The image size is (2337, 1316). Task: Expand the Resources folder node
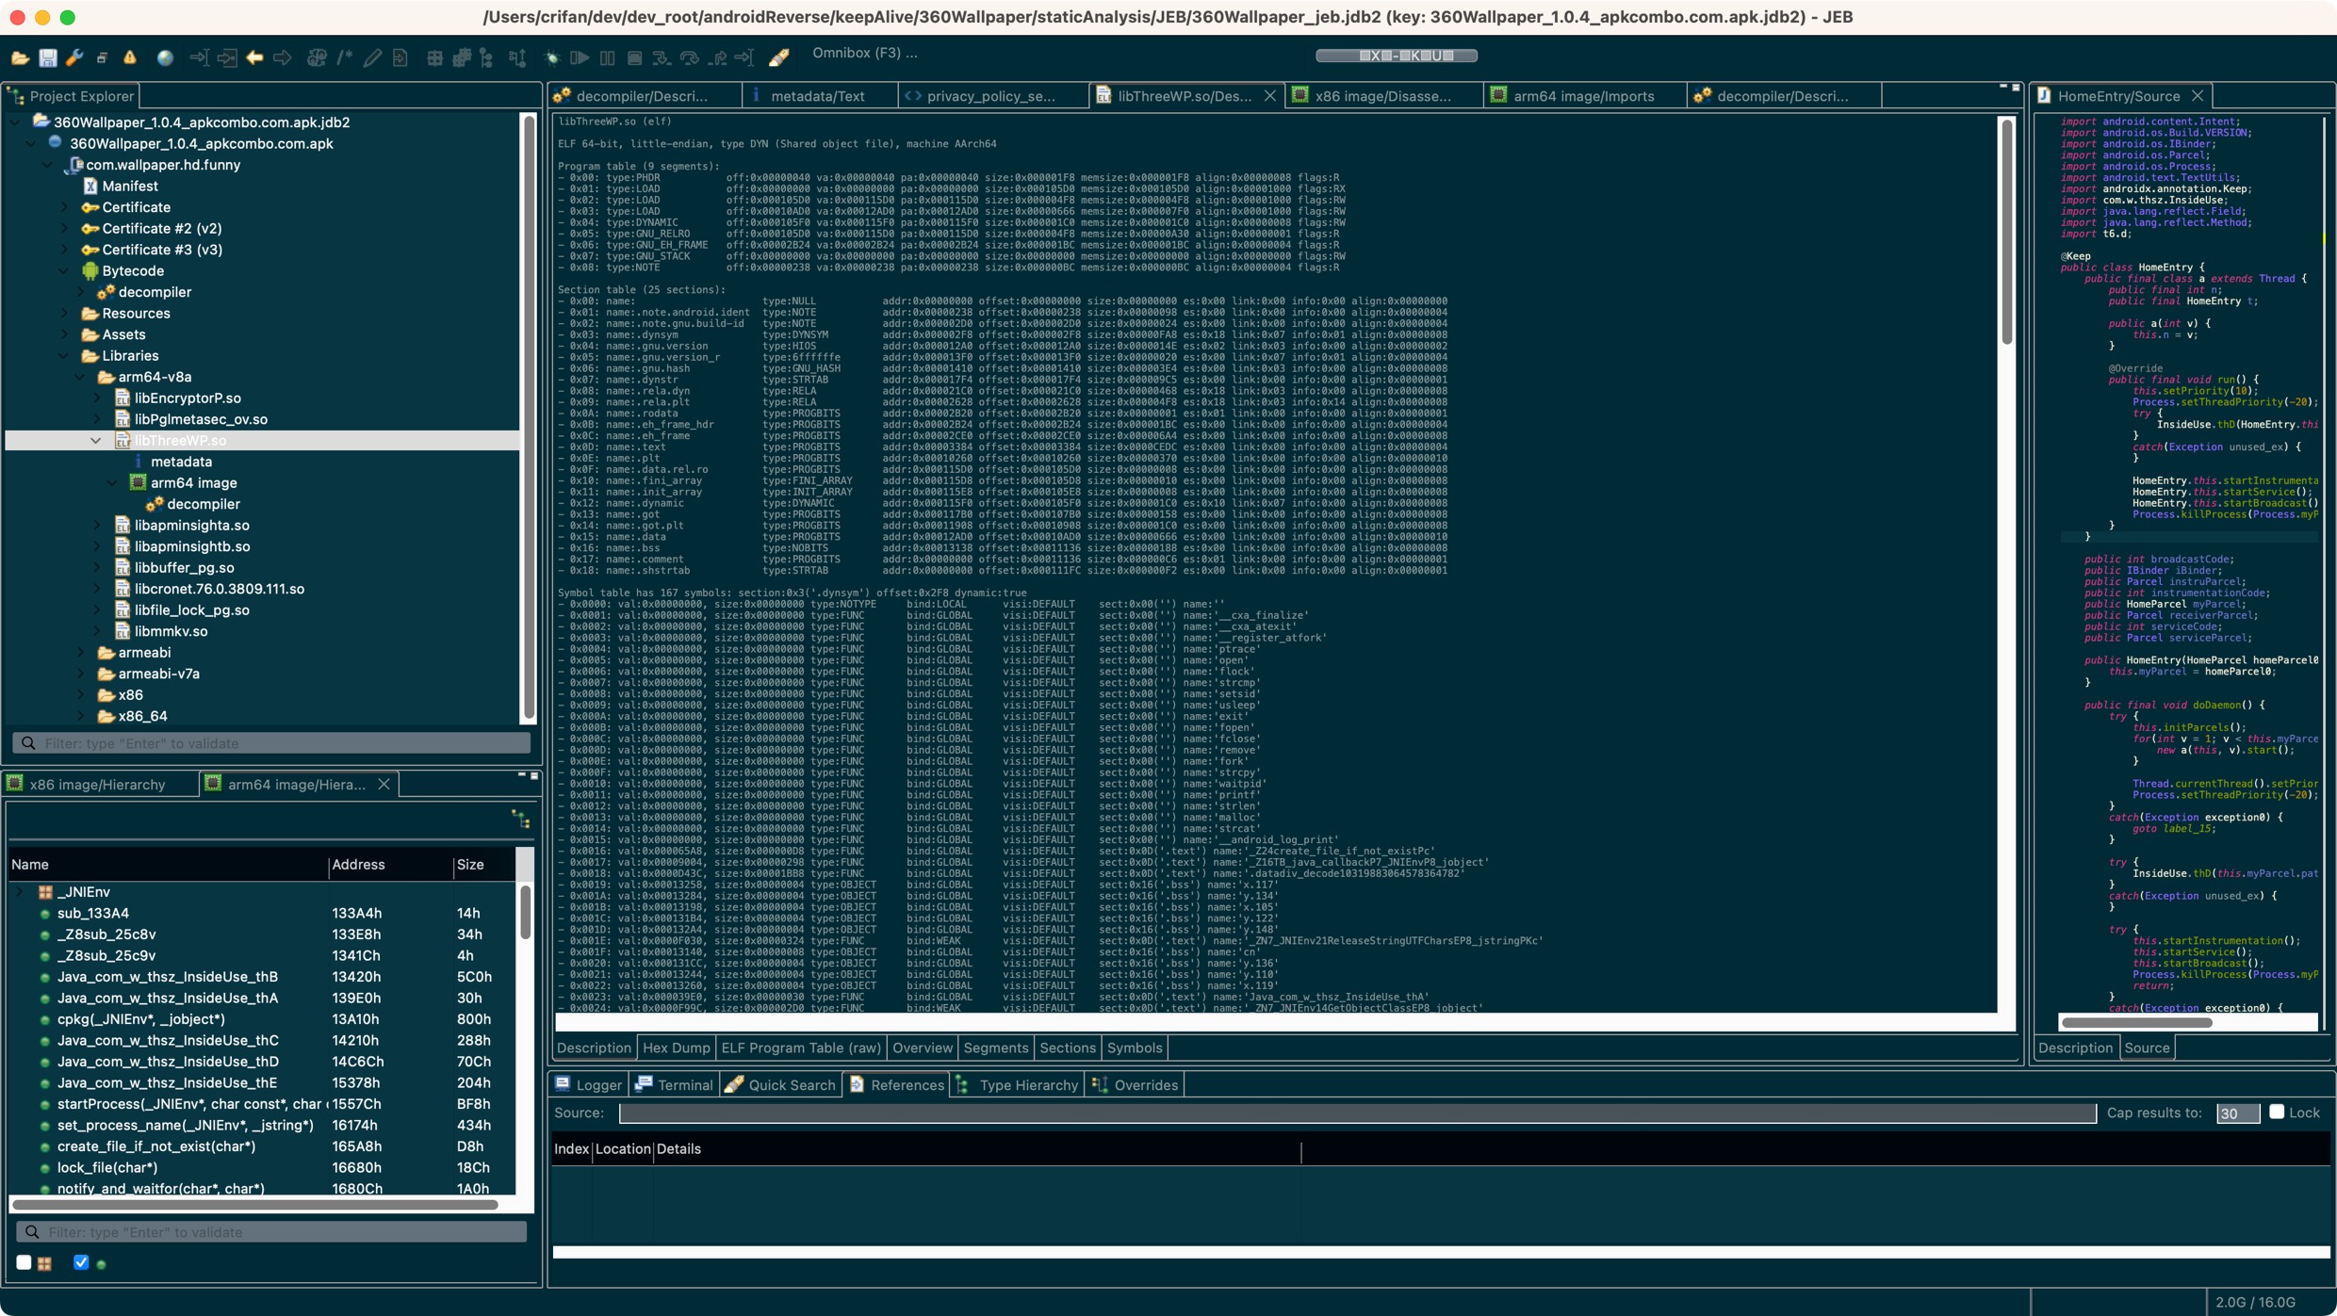point(64,313)
